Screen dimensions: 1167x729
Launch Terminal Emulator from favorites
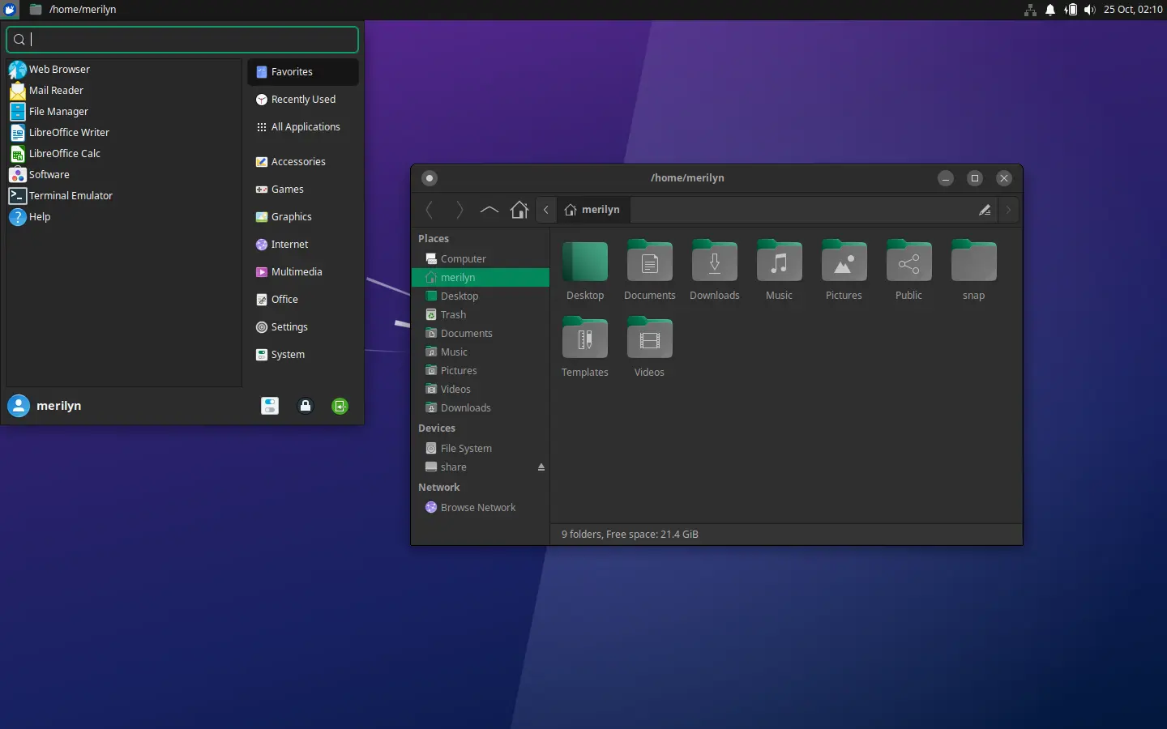click(71, 196)
